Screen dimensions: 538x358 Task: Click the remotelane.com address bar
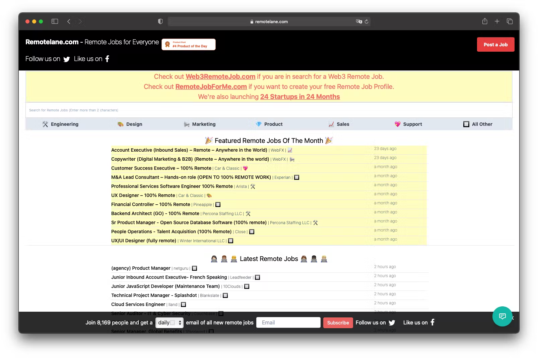coord(269,21)
